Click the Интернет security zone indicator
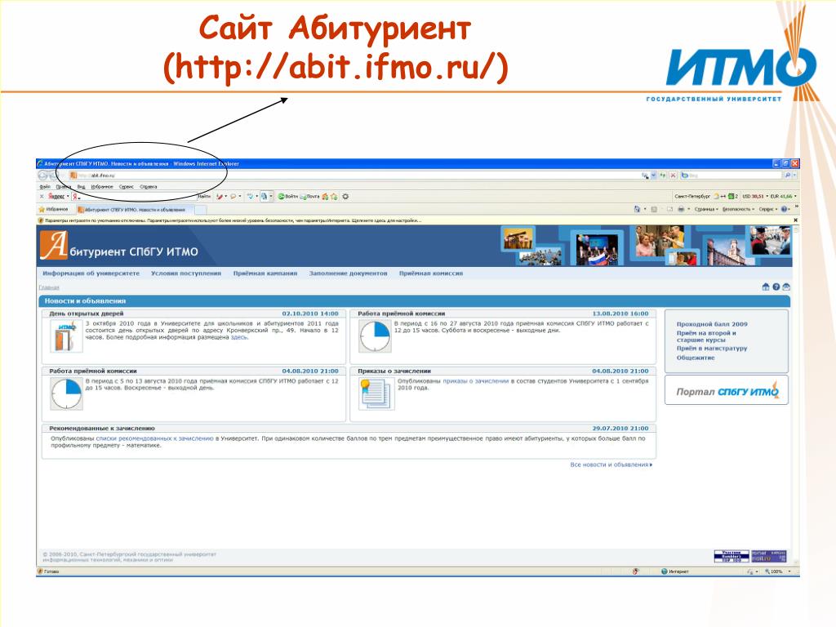The width and height of the screenshot is (836, 627). pos(675,571)
